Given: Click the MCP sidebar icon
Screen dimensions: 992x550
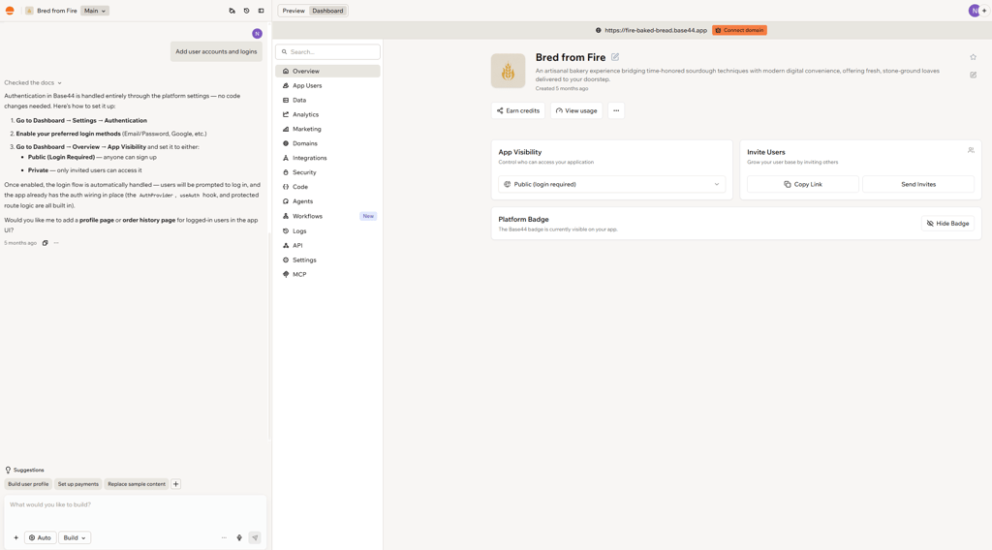Looking at the screenshot, I should pos(286,274).
